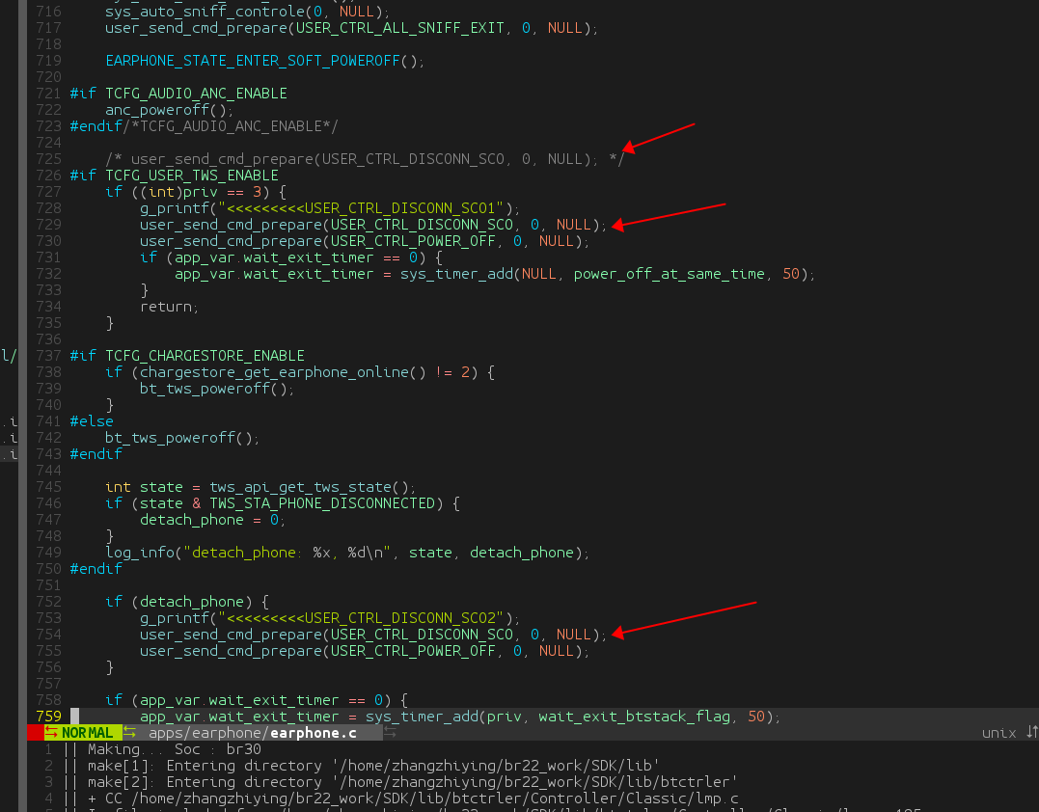This screenshot has width=1039, height=812.
Task: Click bt_tws_poweroff() on line 742
Action: [182, 438]
